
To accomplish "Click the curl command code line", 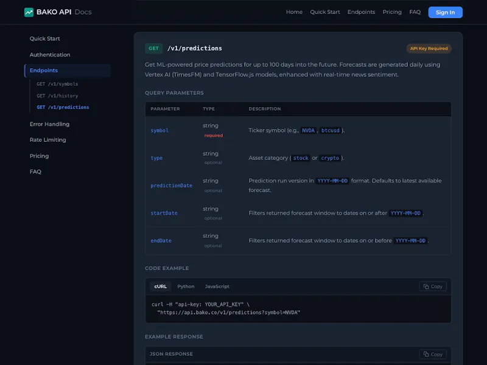I will (x=200, y=305).
